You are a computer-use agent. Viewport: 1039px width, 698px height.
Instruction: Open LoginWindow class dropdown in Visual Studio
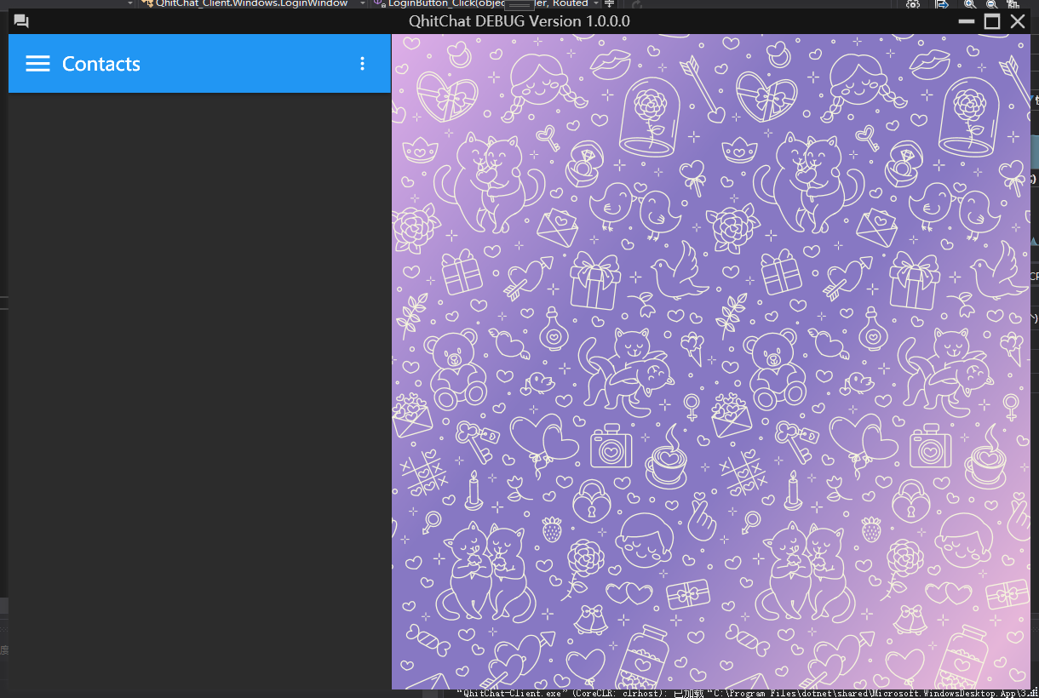pos(252,3)
